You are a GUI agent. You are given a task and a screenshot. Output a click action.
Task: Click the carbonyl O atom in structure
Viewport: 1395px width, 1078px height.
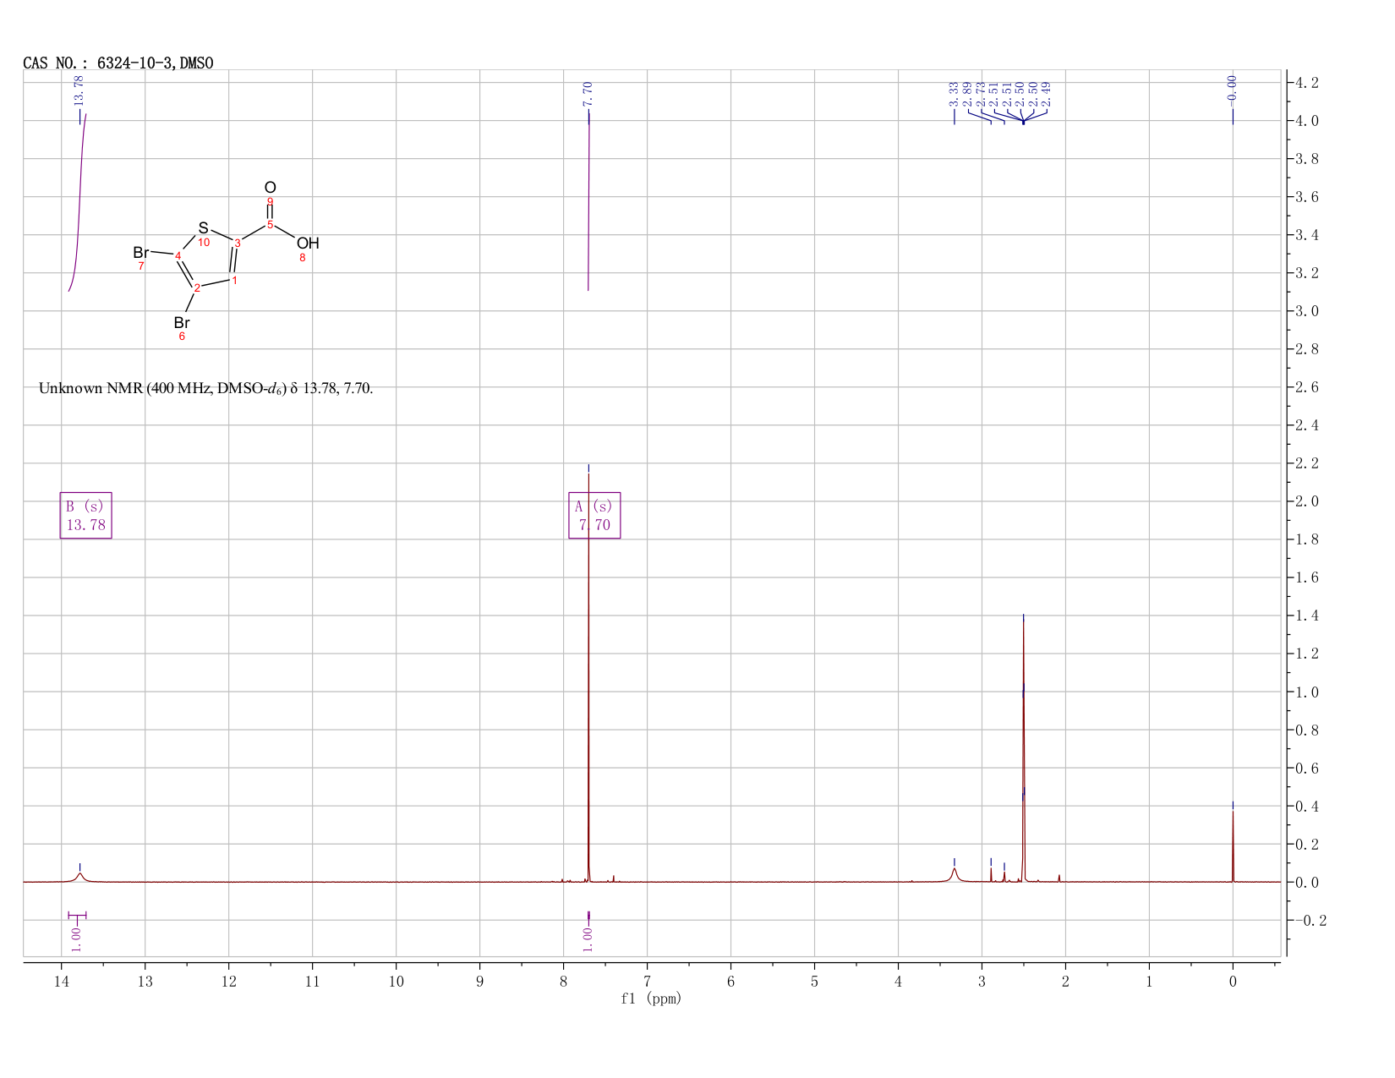pyautogui.click(x=270, y=188)
